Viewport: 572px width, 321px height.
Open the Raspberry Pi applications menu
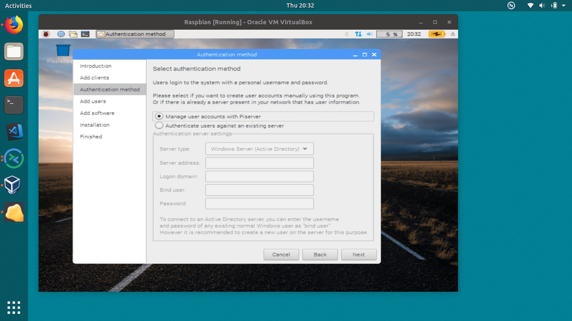pos(46,34)
